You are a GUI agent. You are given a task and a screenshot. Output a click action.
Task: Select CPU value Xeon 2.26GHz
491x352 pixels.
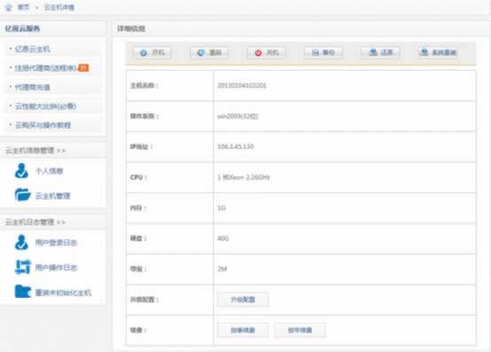pyautogui.click(x=244, y=177)
